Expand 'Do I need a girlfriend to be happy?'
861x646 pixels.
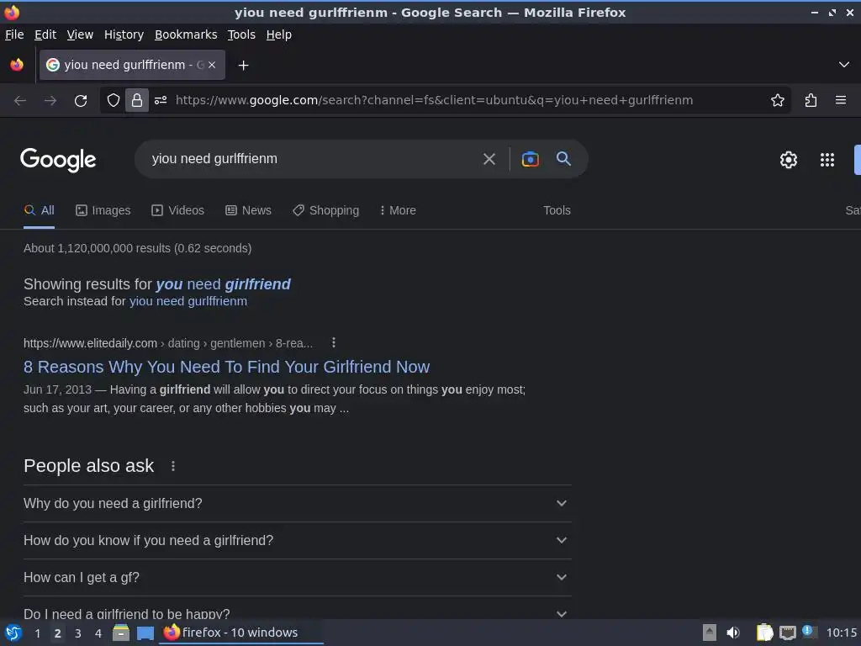(x=297, y=610)
